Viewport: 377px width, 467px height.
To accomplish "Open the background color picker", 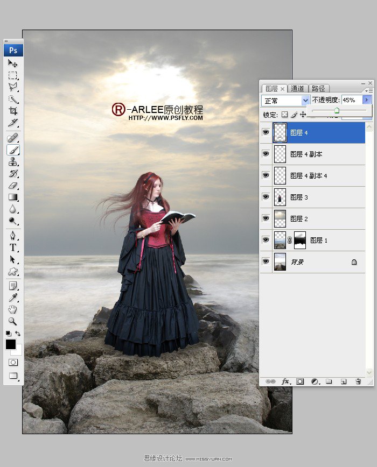I will 18,351.
